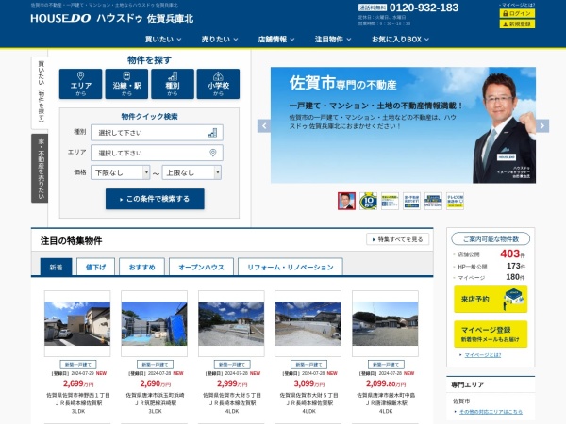Viewport: 566px width, 424px height.
Task: Click 特集すべてを見る button
Action: pos(397,239)
